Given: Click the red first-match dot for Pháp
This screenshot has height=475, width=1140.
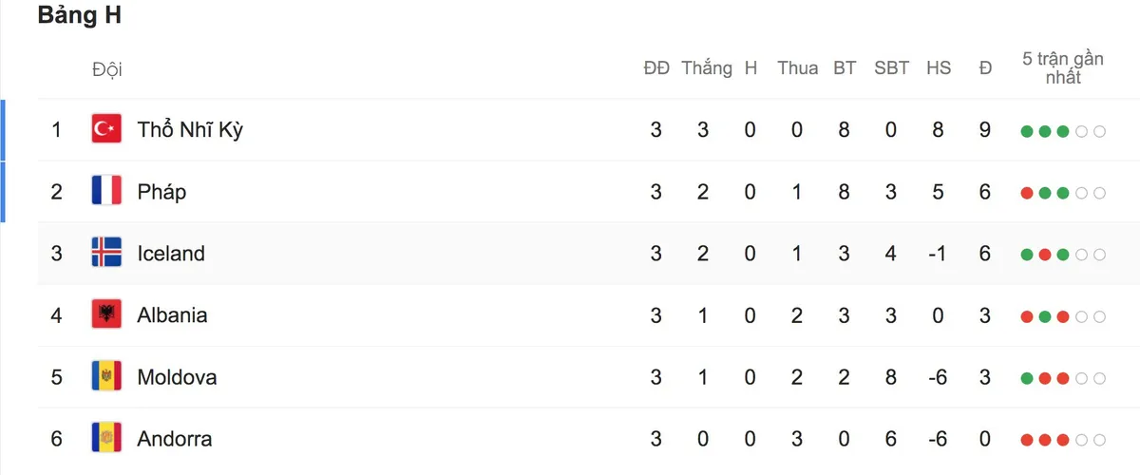Looking at the screenshot, I should coord(1027,193).
